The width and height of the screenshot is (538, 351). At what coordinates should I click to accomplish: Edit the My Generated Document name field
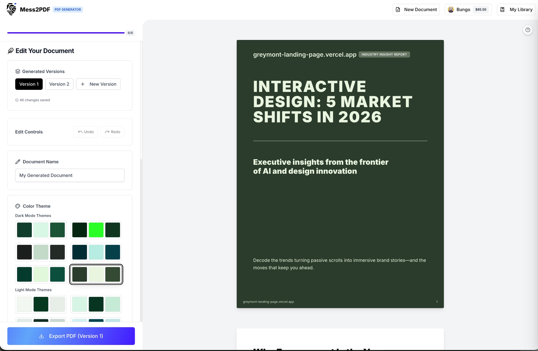(x=69, y=175)
